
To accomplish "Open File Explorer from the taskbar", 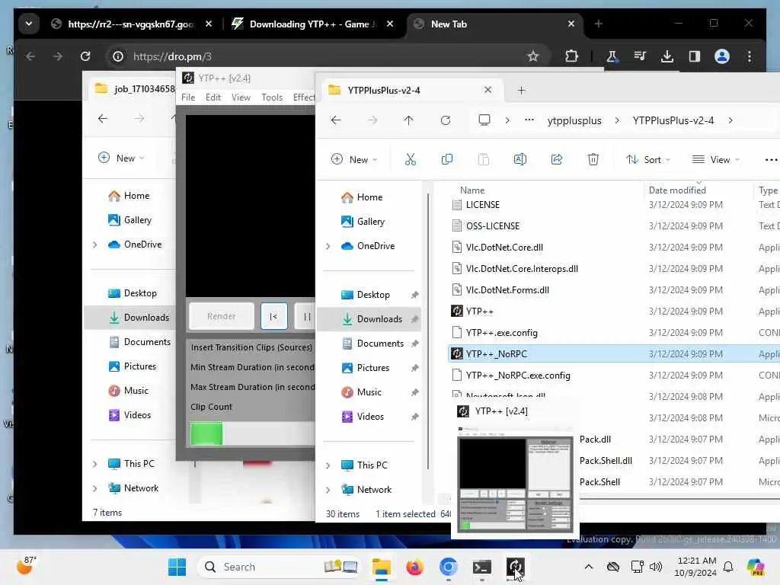I will (381, 567).
